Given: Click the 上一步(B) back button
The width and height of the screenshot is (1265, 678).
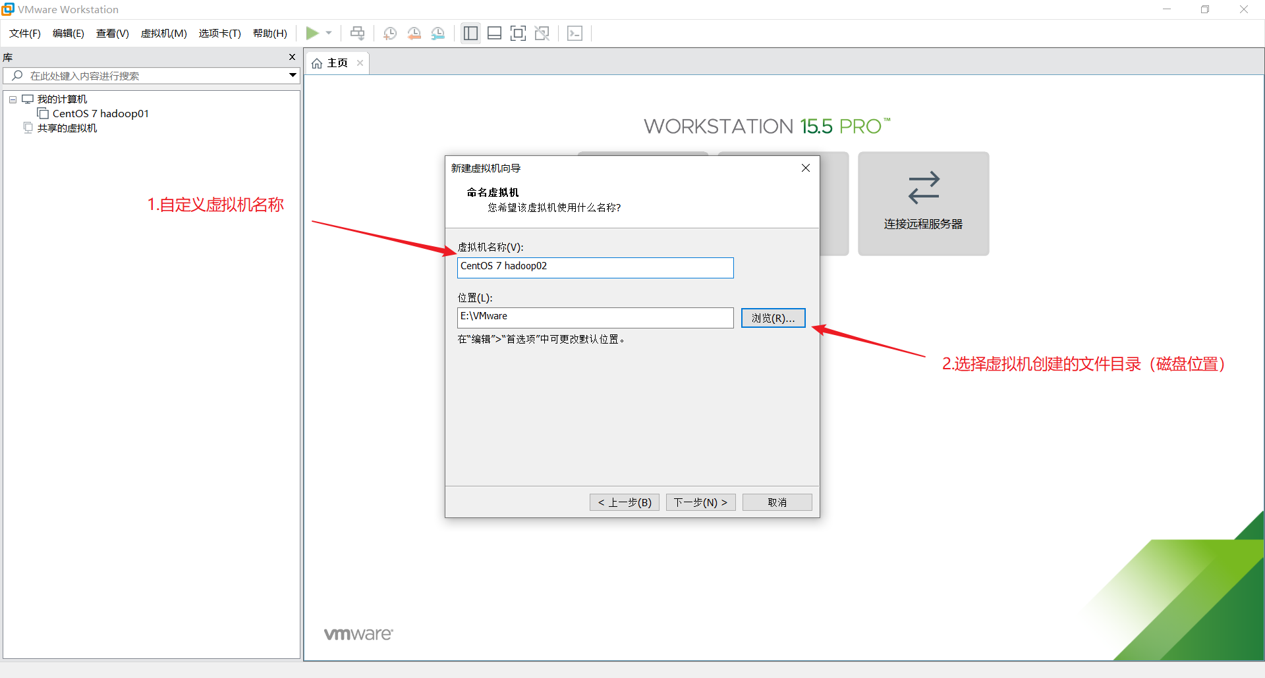Looking at the screenshot, I should pyautogui.click(x=624, y=502).
